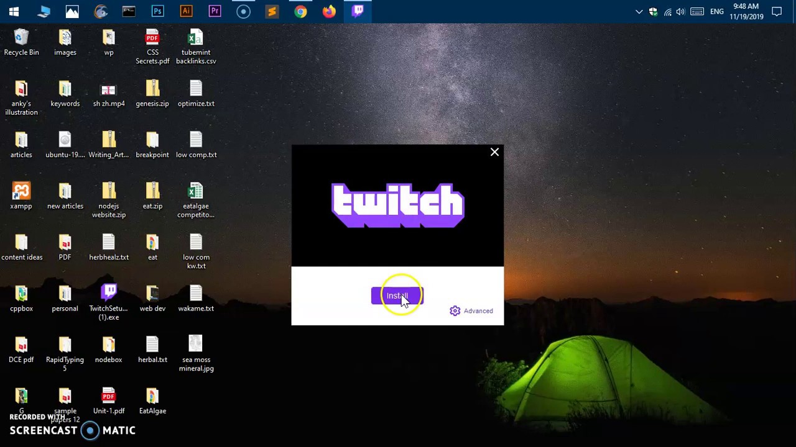Select the PDF folder on desktop
This screenshot has height=447, width=796.
point(65,247)
